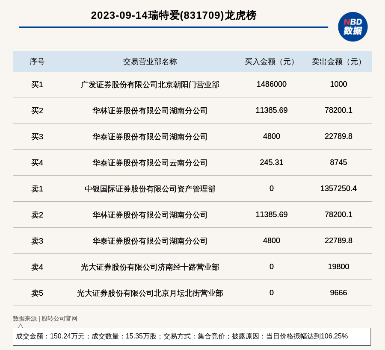Click the 0 buy amount in row 卖5
This screenshot has height=350, width=385.
(272, 293)
